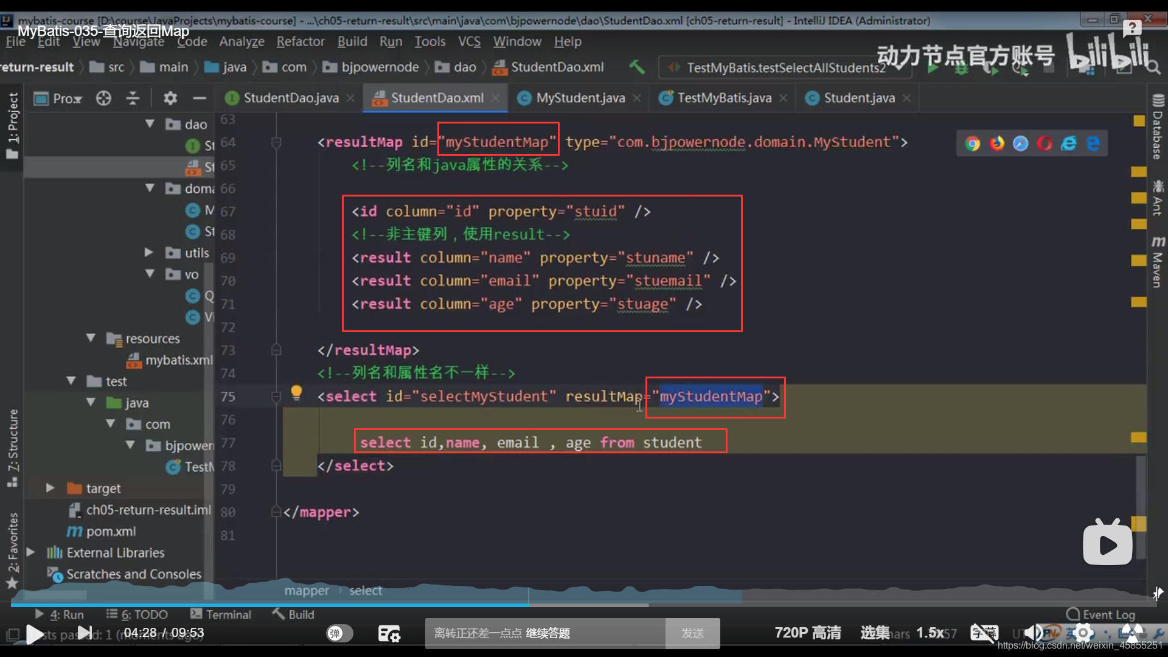Open the Favorites sidebar tab
1168x657 pixels.
[x=13, y=551]
